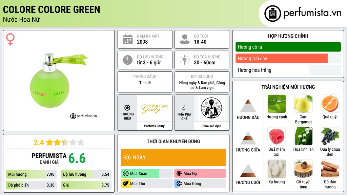Image resolution: width=347 pixels, height=195 pixels.
Task: Click the Độ lưu hương 6.54 score bar
Action: [x=86, y=174]
